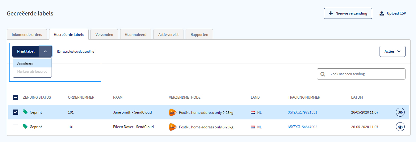Click the ZENDING STATUS column header

(37, 97)
